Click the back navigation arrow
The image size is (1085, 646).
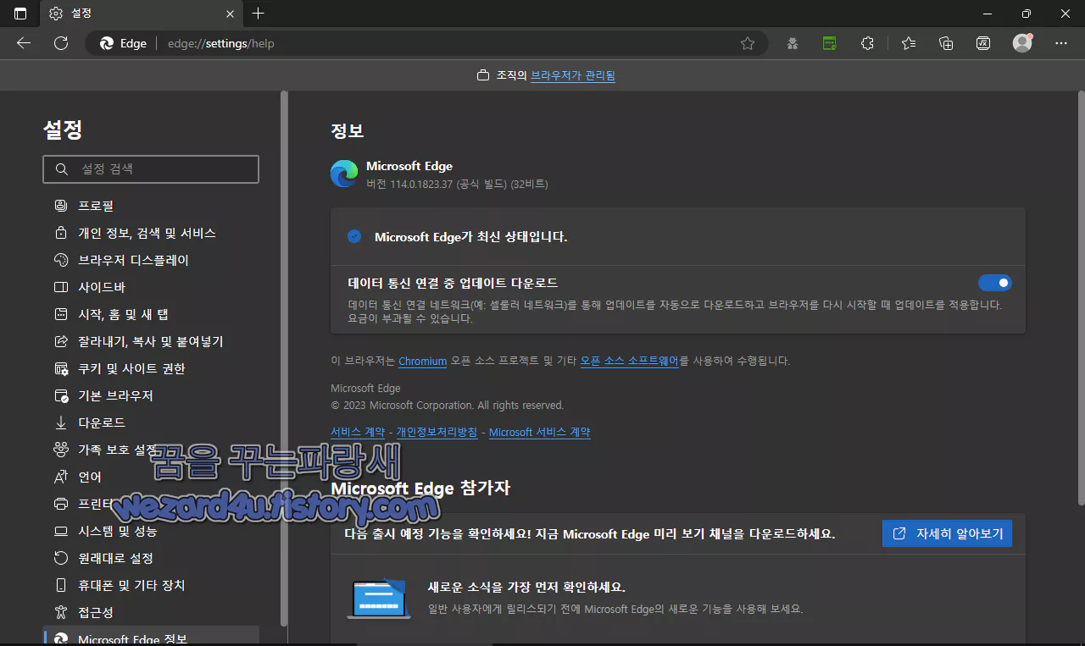pyautogui.click(x=23, y=43)
